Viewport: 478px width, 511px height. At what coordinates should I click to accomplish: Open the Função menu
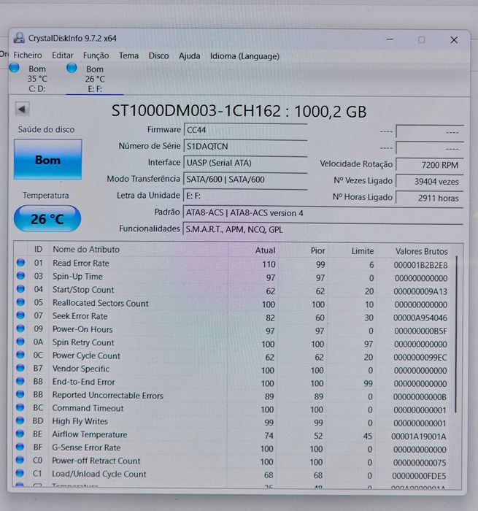(96, 55)
